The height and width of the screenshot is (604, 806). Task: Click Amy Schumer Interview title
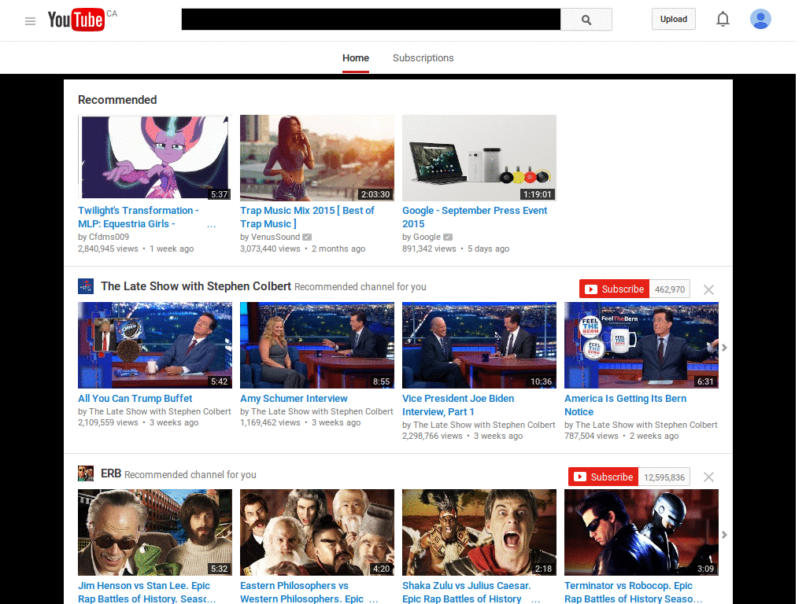click(x=294, y=399)
